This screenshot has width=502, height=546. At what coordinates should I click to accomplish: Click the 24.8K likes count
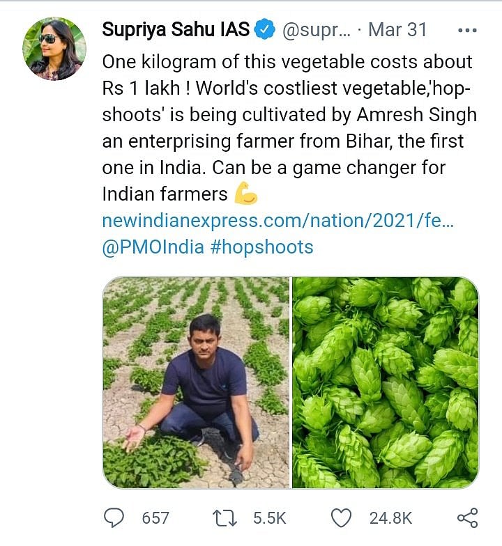coord(391,517)
